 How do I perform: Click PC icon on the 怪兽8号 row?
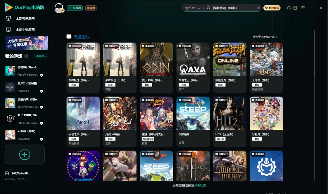42,75
